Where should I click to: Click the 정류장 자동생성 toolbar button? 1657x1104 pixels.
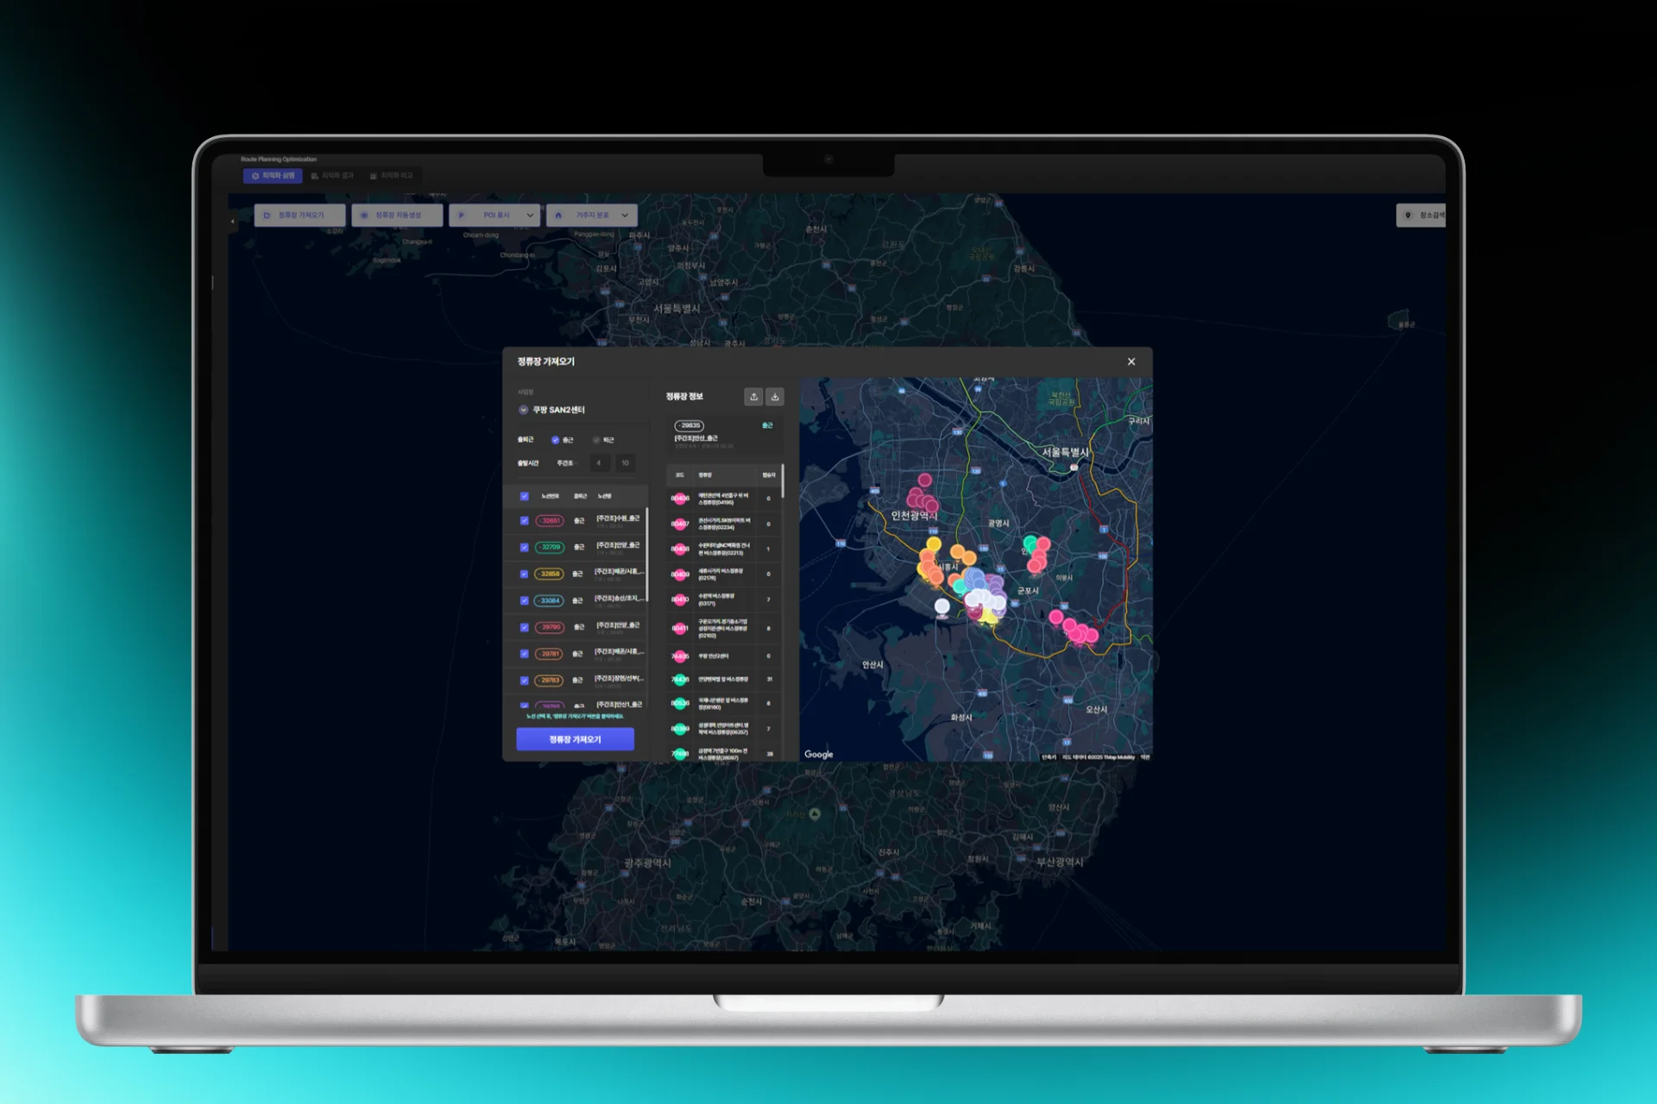[x=397, y=216]
